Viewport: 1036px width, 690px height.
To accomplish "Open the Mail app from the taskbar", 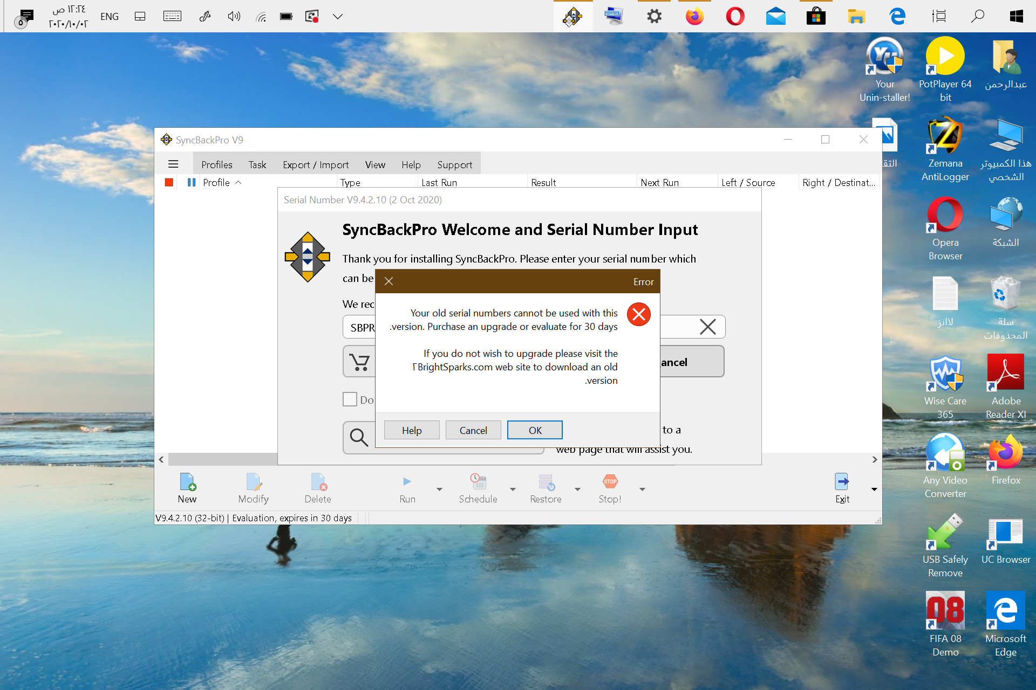I will click(775, 17).
